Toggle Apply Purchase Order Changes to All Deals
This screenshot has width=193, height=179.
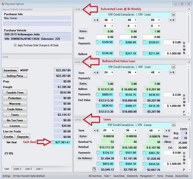click(x=16, y=45)
